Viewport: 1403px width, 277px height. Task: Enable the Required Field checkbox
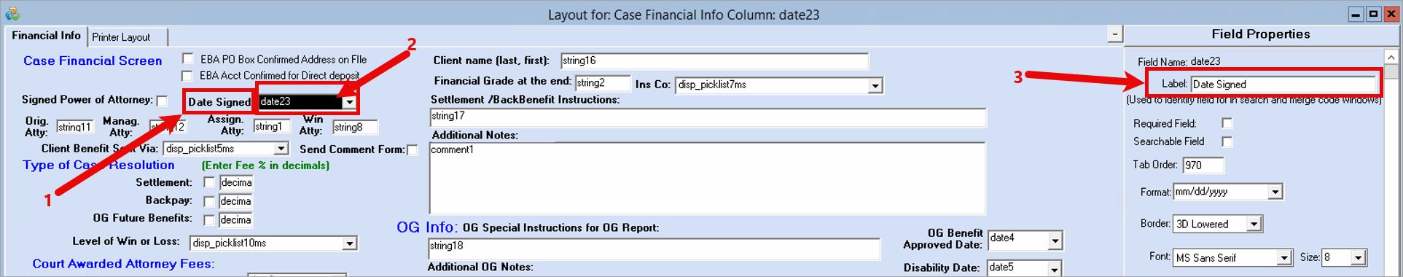tap(1227, 123)
